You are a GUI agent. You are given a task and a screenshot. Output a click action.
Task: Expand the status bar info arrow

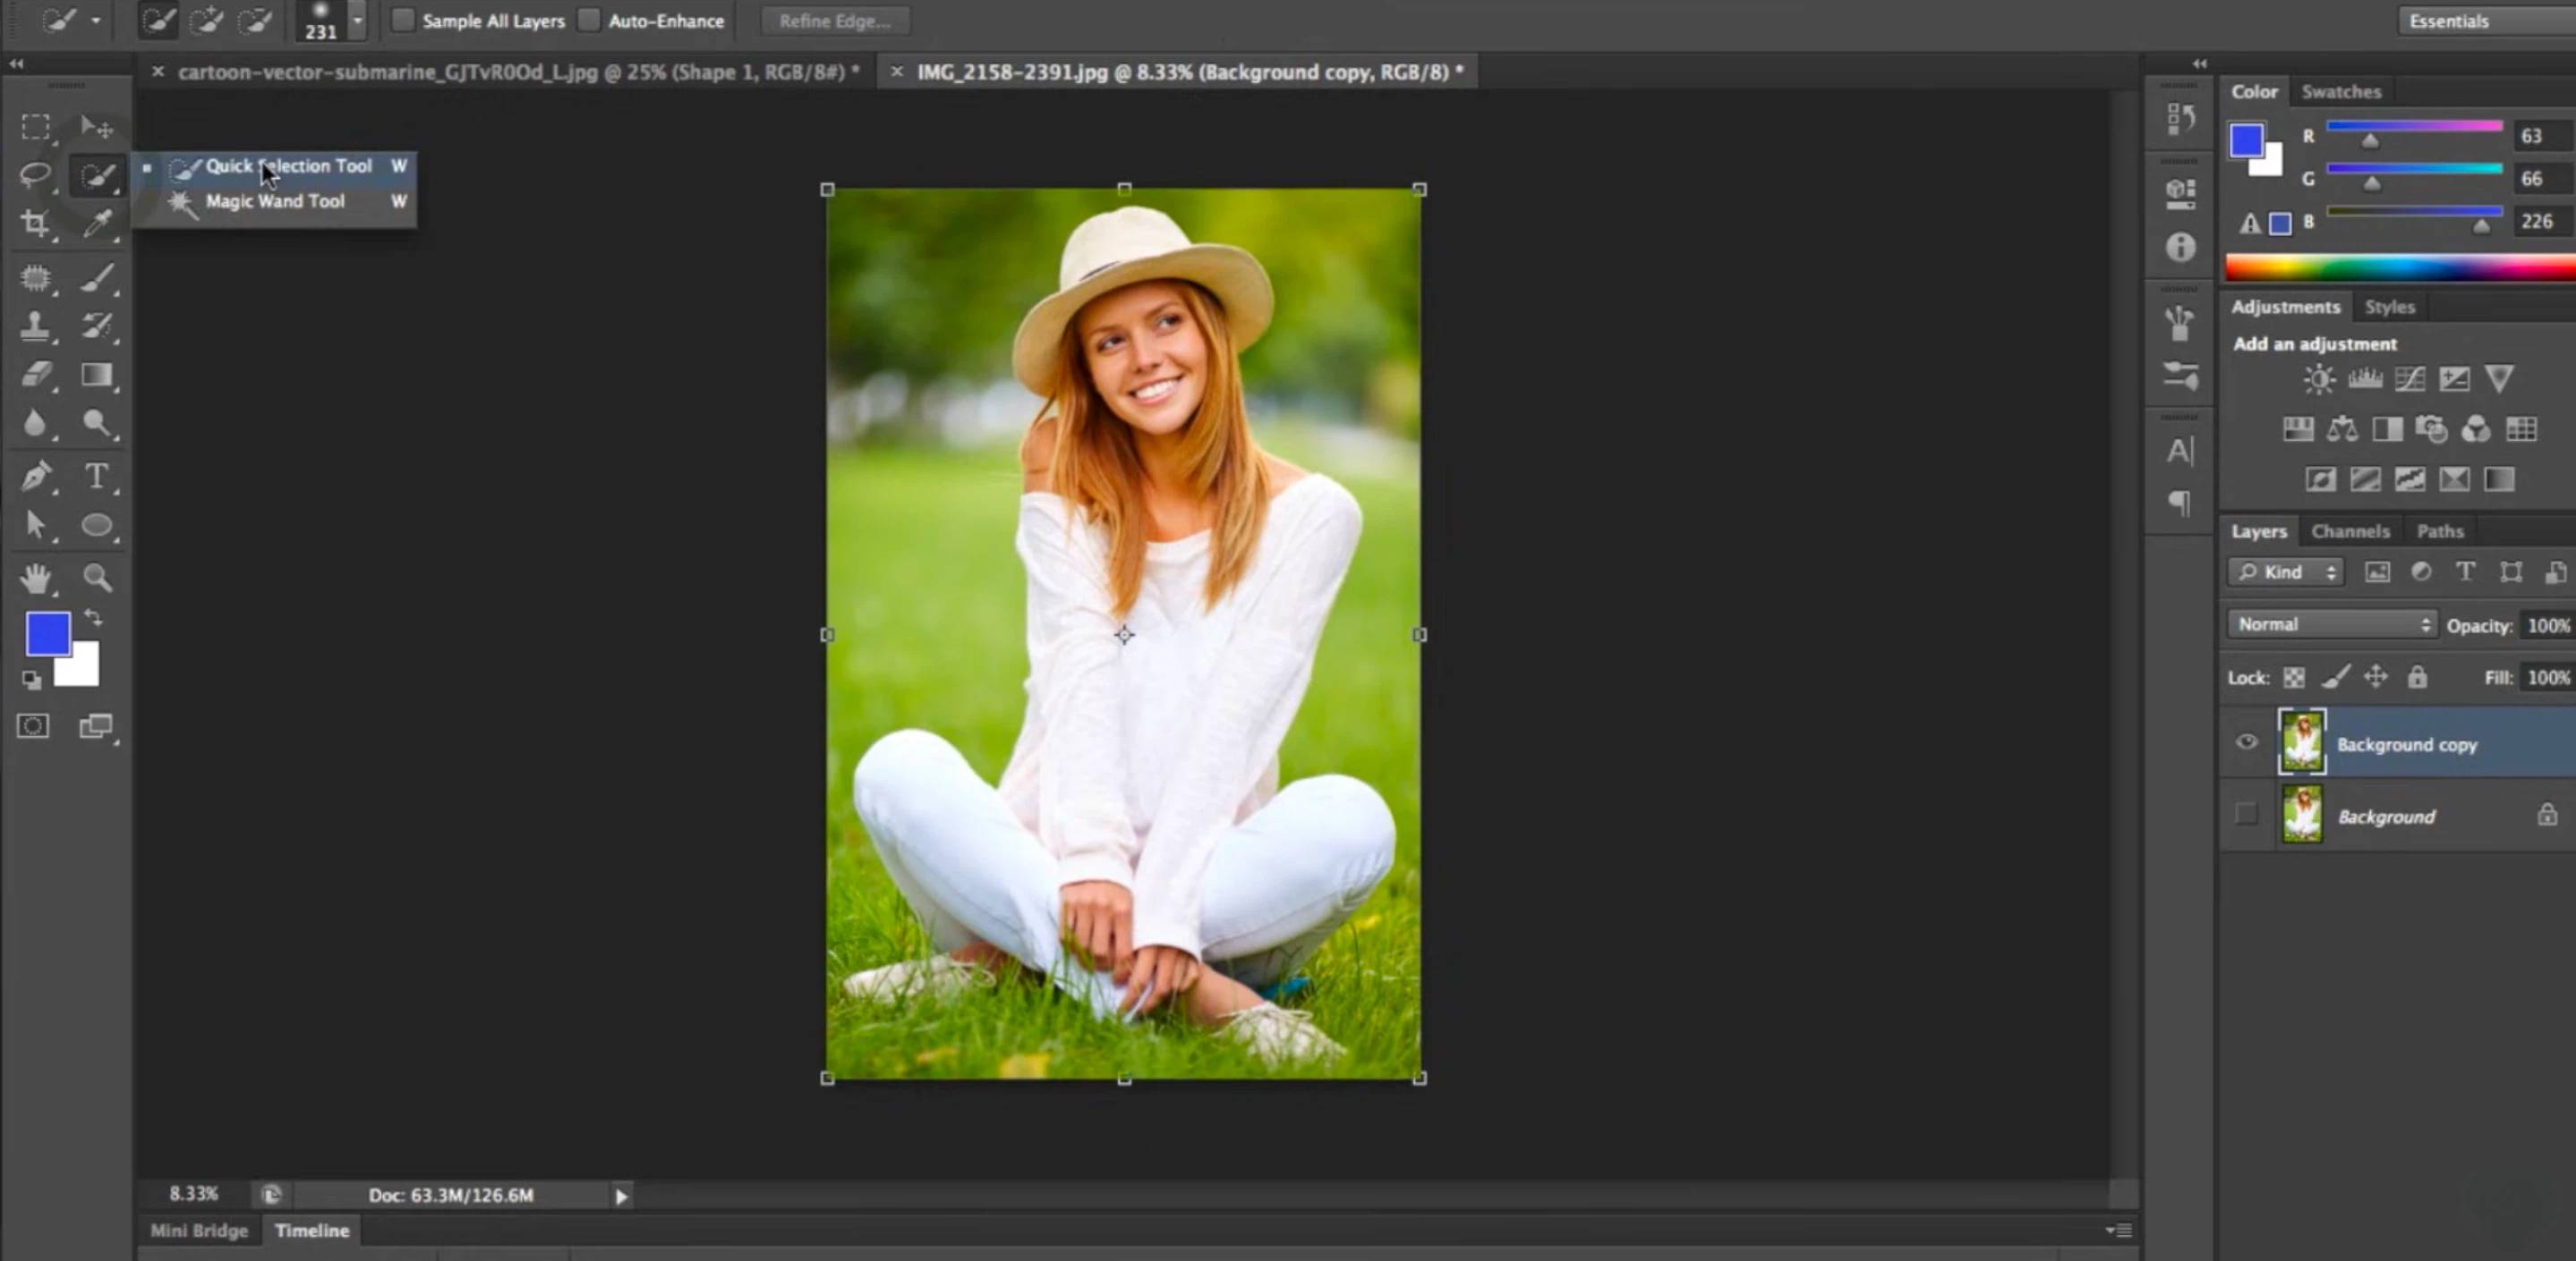[x=621, y=1196]
